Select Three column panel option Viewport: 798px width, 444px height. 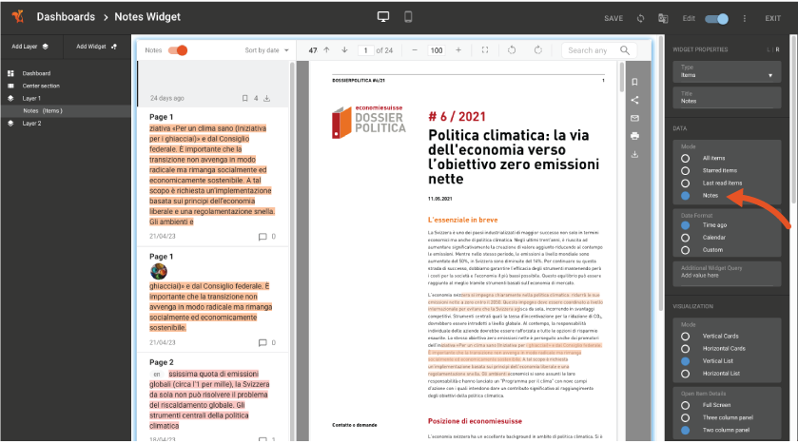coord(686,417)
